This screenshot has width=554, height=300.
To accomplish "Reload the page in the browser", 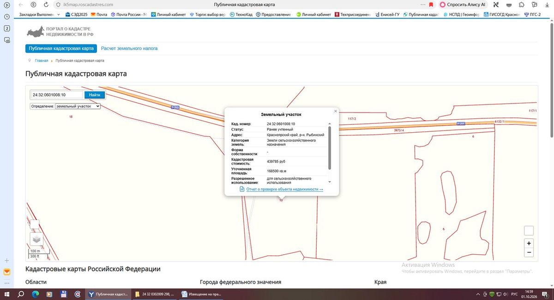I will point(46,5).
